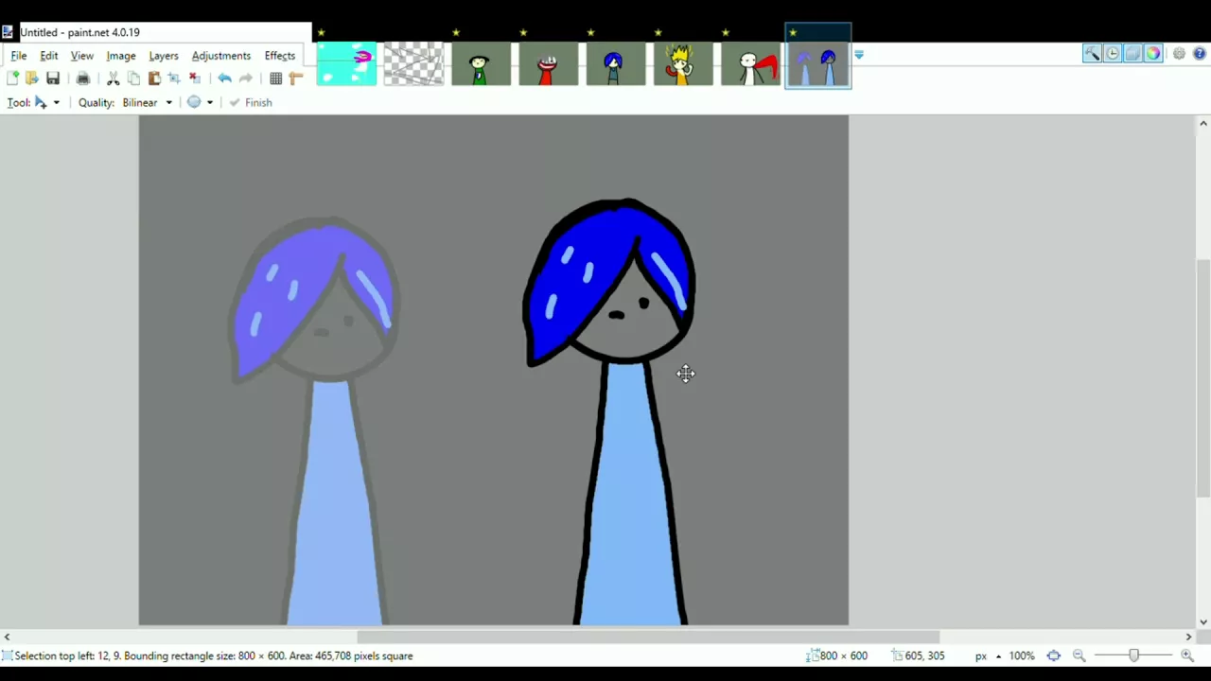Click the image size 800 × 600 readout
The width and height of the screenshot is (1211, 681).
(x=837, y=655)
